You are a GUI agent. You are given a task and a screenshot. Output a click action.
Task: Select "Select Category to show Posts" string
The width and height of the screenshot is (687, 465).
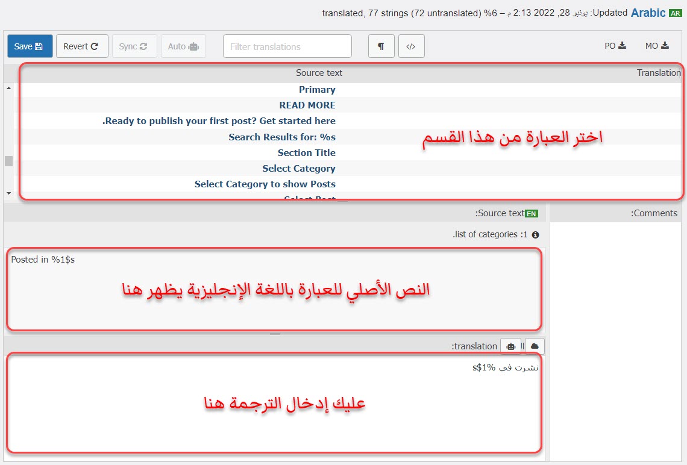265,184
